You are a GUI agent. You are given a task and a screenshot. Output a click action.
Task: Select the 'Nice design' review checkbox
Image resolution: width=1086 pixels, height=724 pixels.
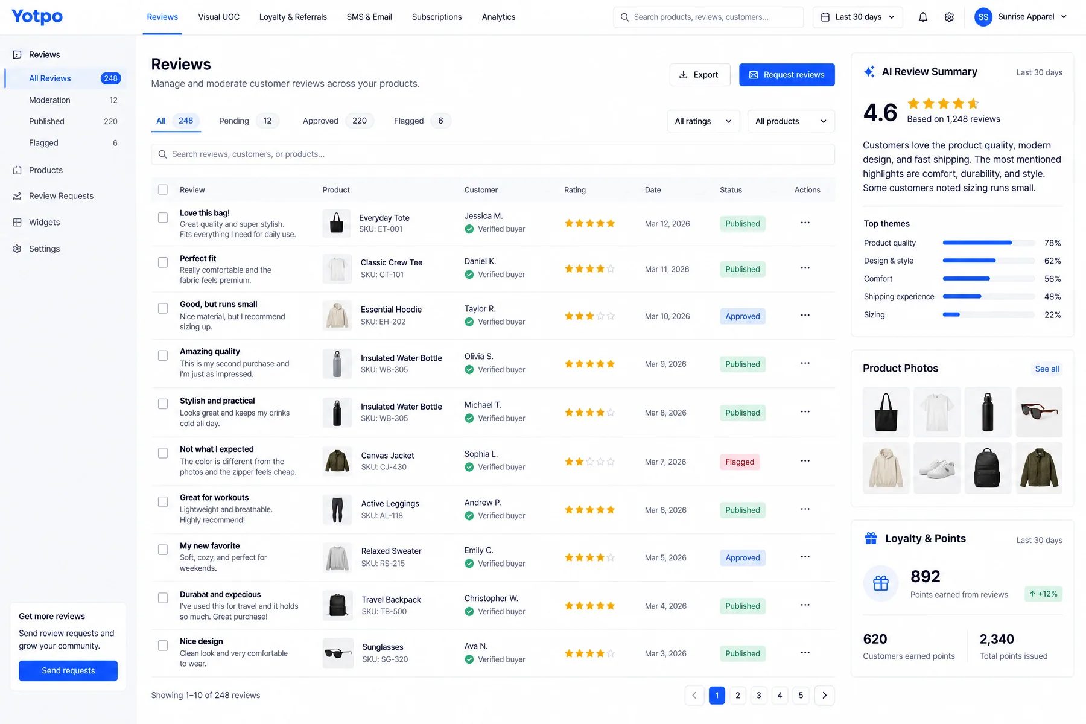[x=163, y=646]
